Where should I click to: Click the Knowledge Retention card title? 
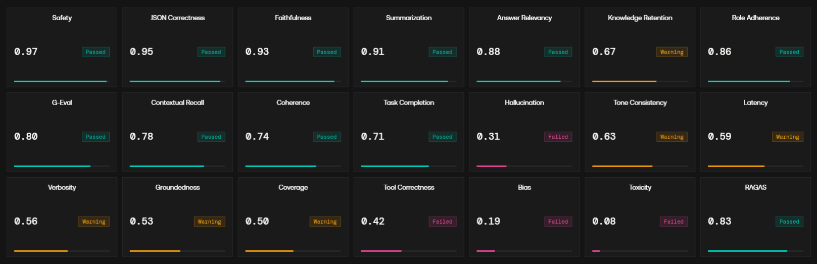click(x=640, y=18)
